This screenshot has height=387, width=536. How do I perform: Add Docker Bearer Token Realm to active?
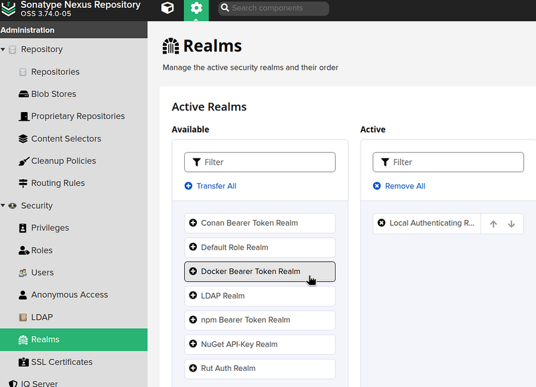point(260,272)
